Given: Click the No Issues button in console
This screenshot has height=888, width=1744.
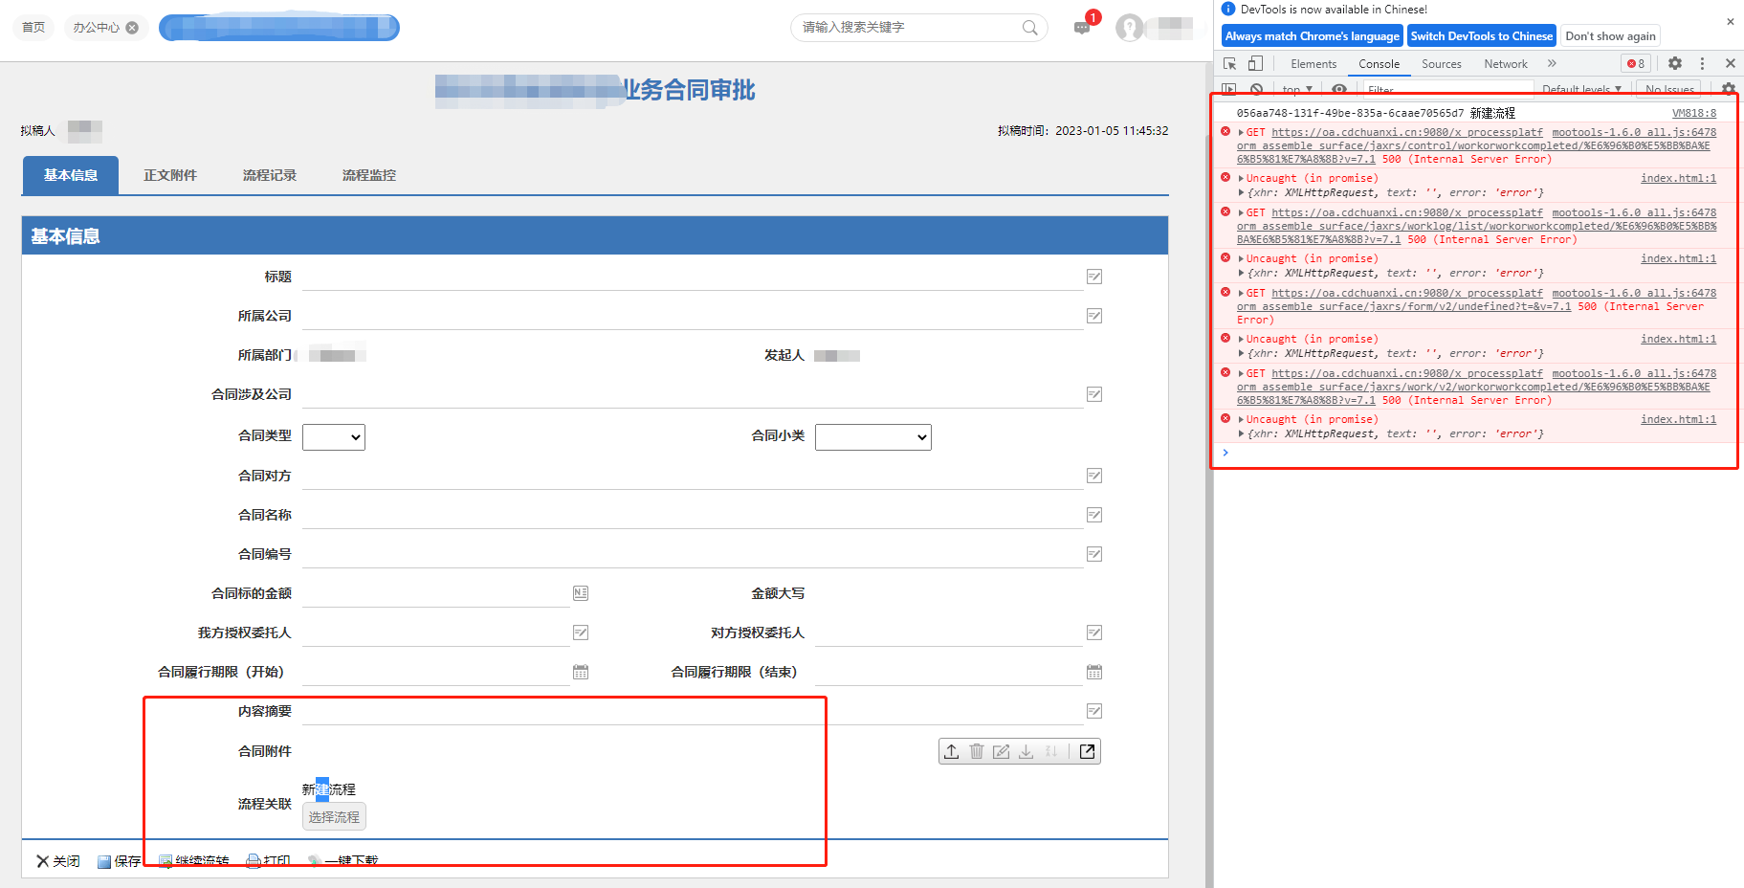Looking at the screenshot, I should tap(1669, 89).
